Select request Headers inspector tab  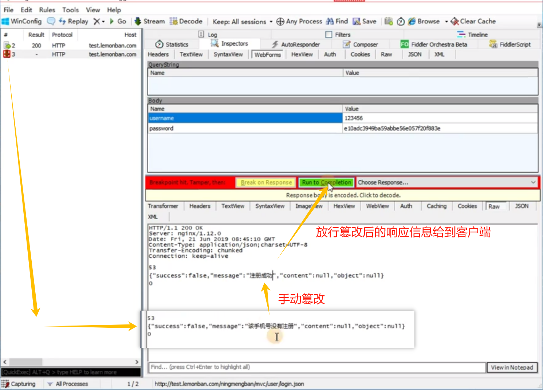(158, 54)
